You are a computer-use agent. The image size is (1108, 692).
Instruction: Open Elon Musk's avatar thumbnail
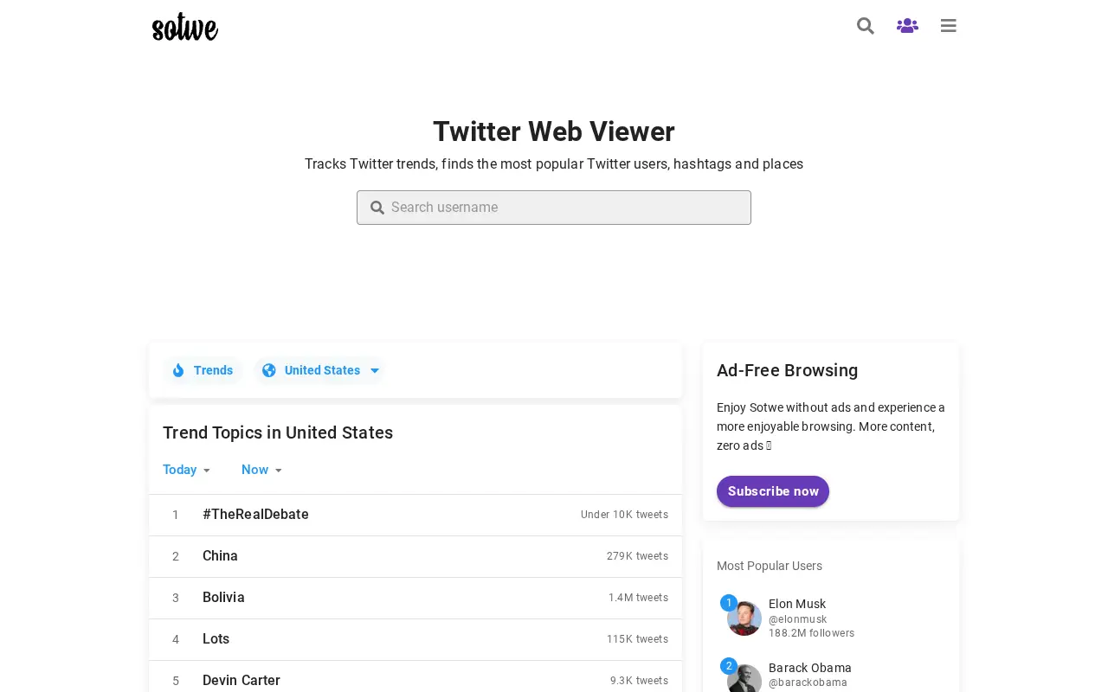point(744,618)
